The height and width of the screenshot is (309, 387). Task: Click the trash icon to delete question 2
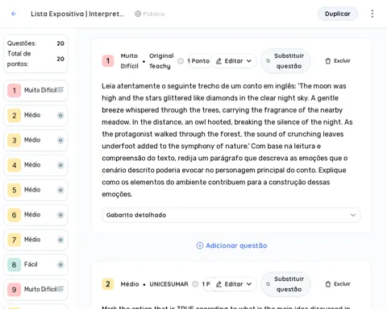[328, 284]
